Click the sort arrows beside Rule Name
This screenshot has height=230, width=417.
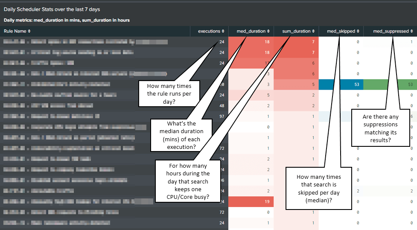[x=29, y=31]
